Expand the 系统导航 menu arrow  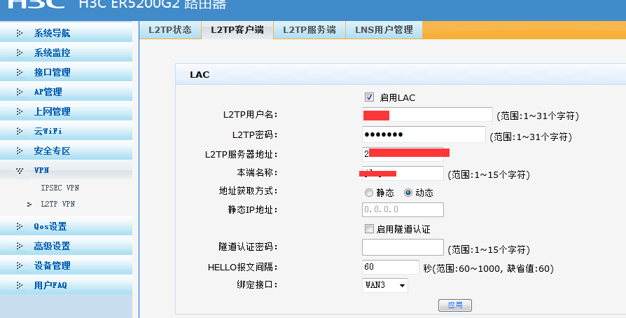[x=19, y=33]
